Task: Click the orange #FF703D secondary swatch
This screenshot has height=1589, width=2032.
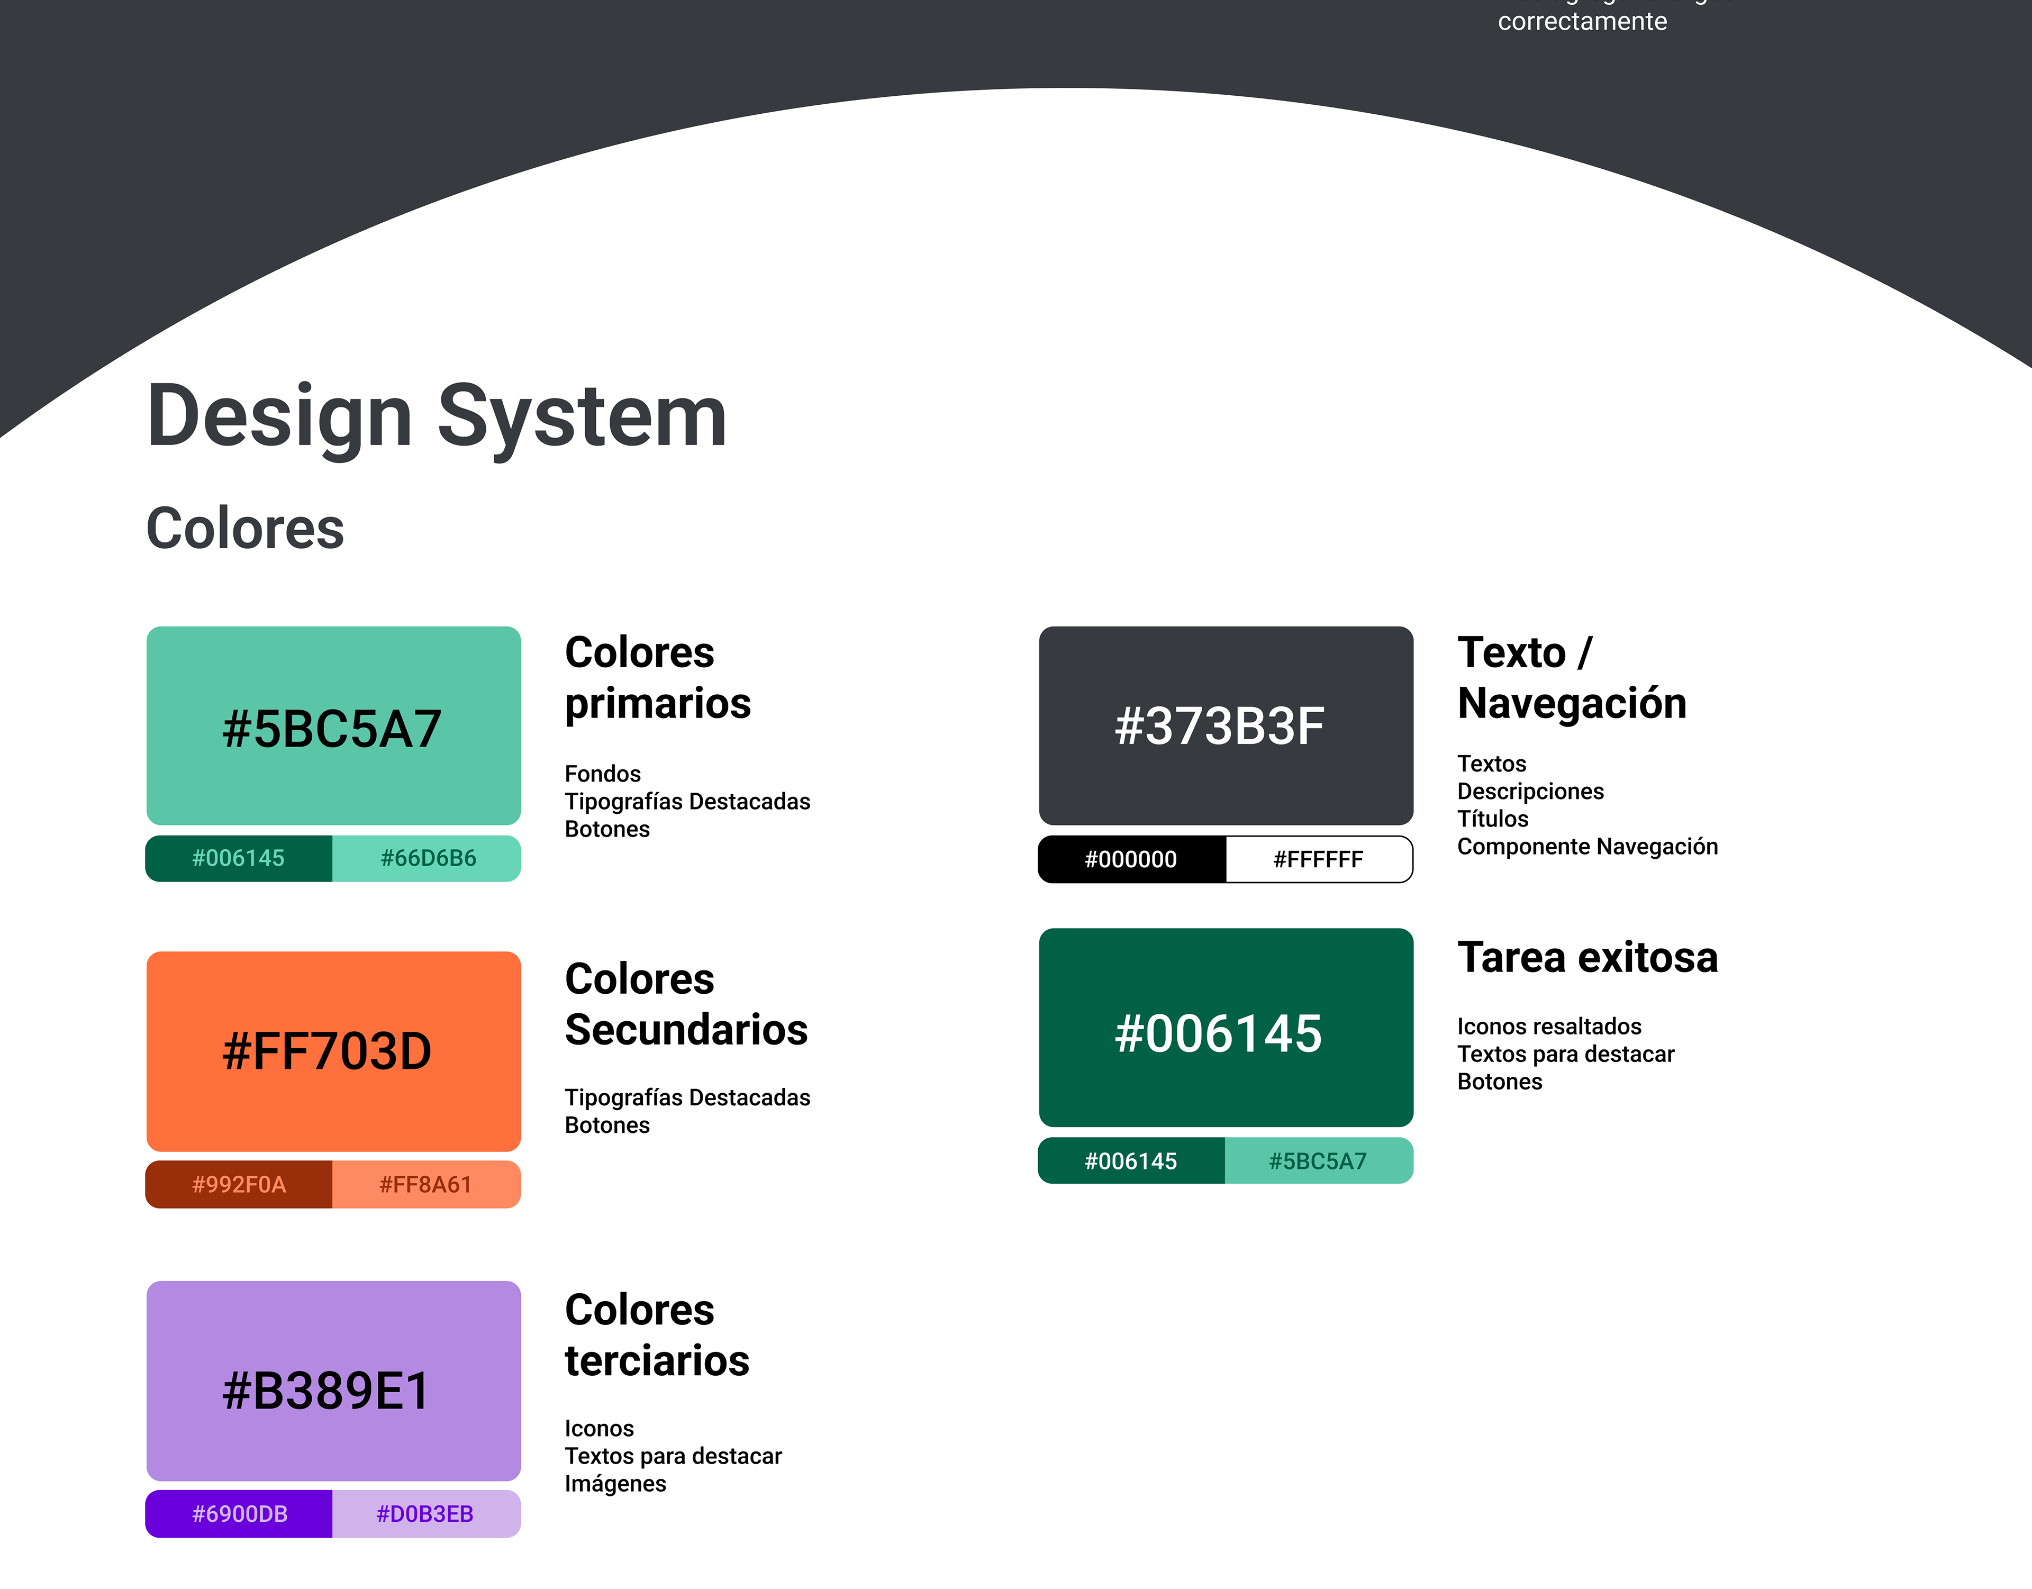Action: pyautogui.click(x=333, y=1050)
